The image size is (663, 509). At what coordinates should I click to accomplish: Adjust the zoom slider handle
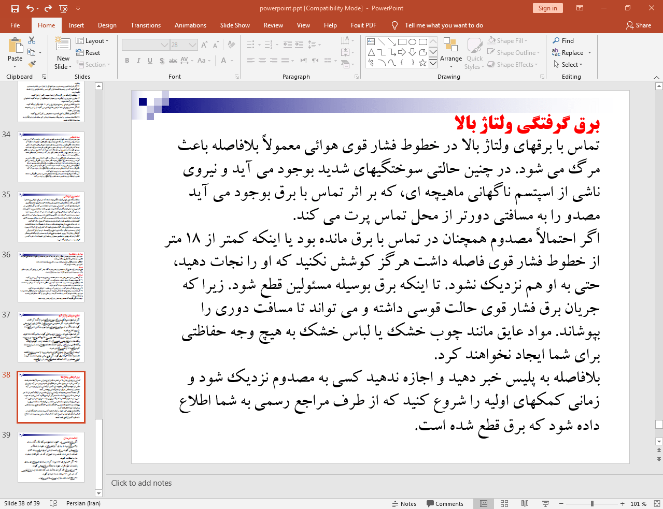point(592,503)
